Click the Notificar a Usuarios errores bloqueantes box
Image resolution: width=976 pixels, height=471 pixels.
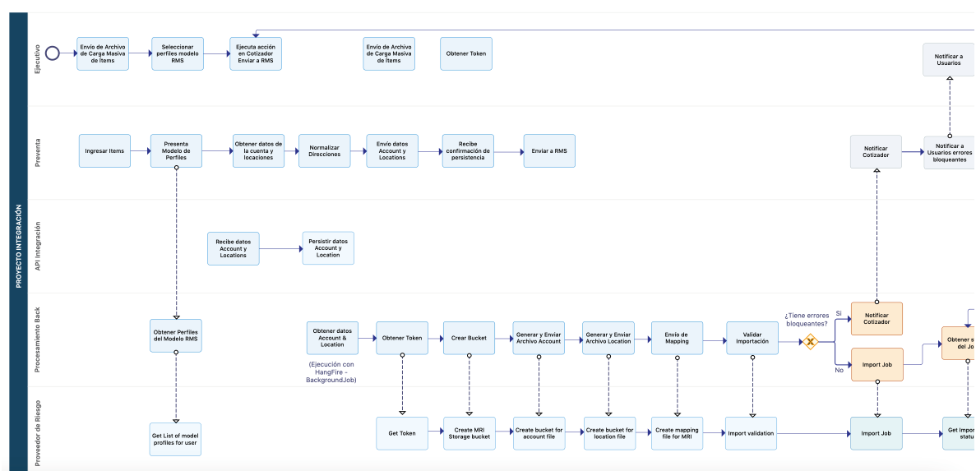949,152
